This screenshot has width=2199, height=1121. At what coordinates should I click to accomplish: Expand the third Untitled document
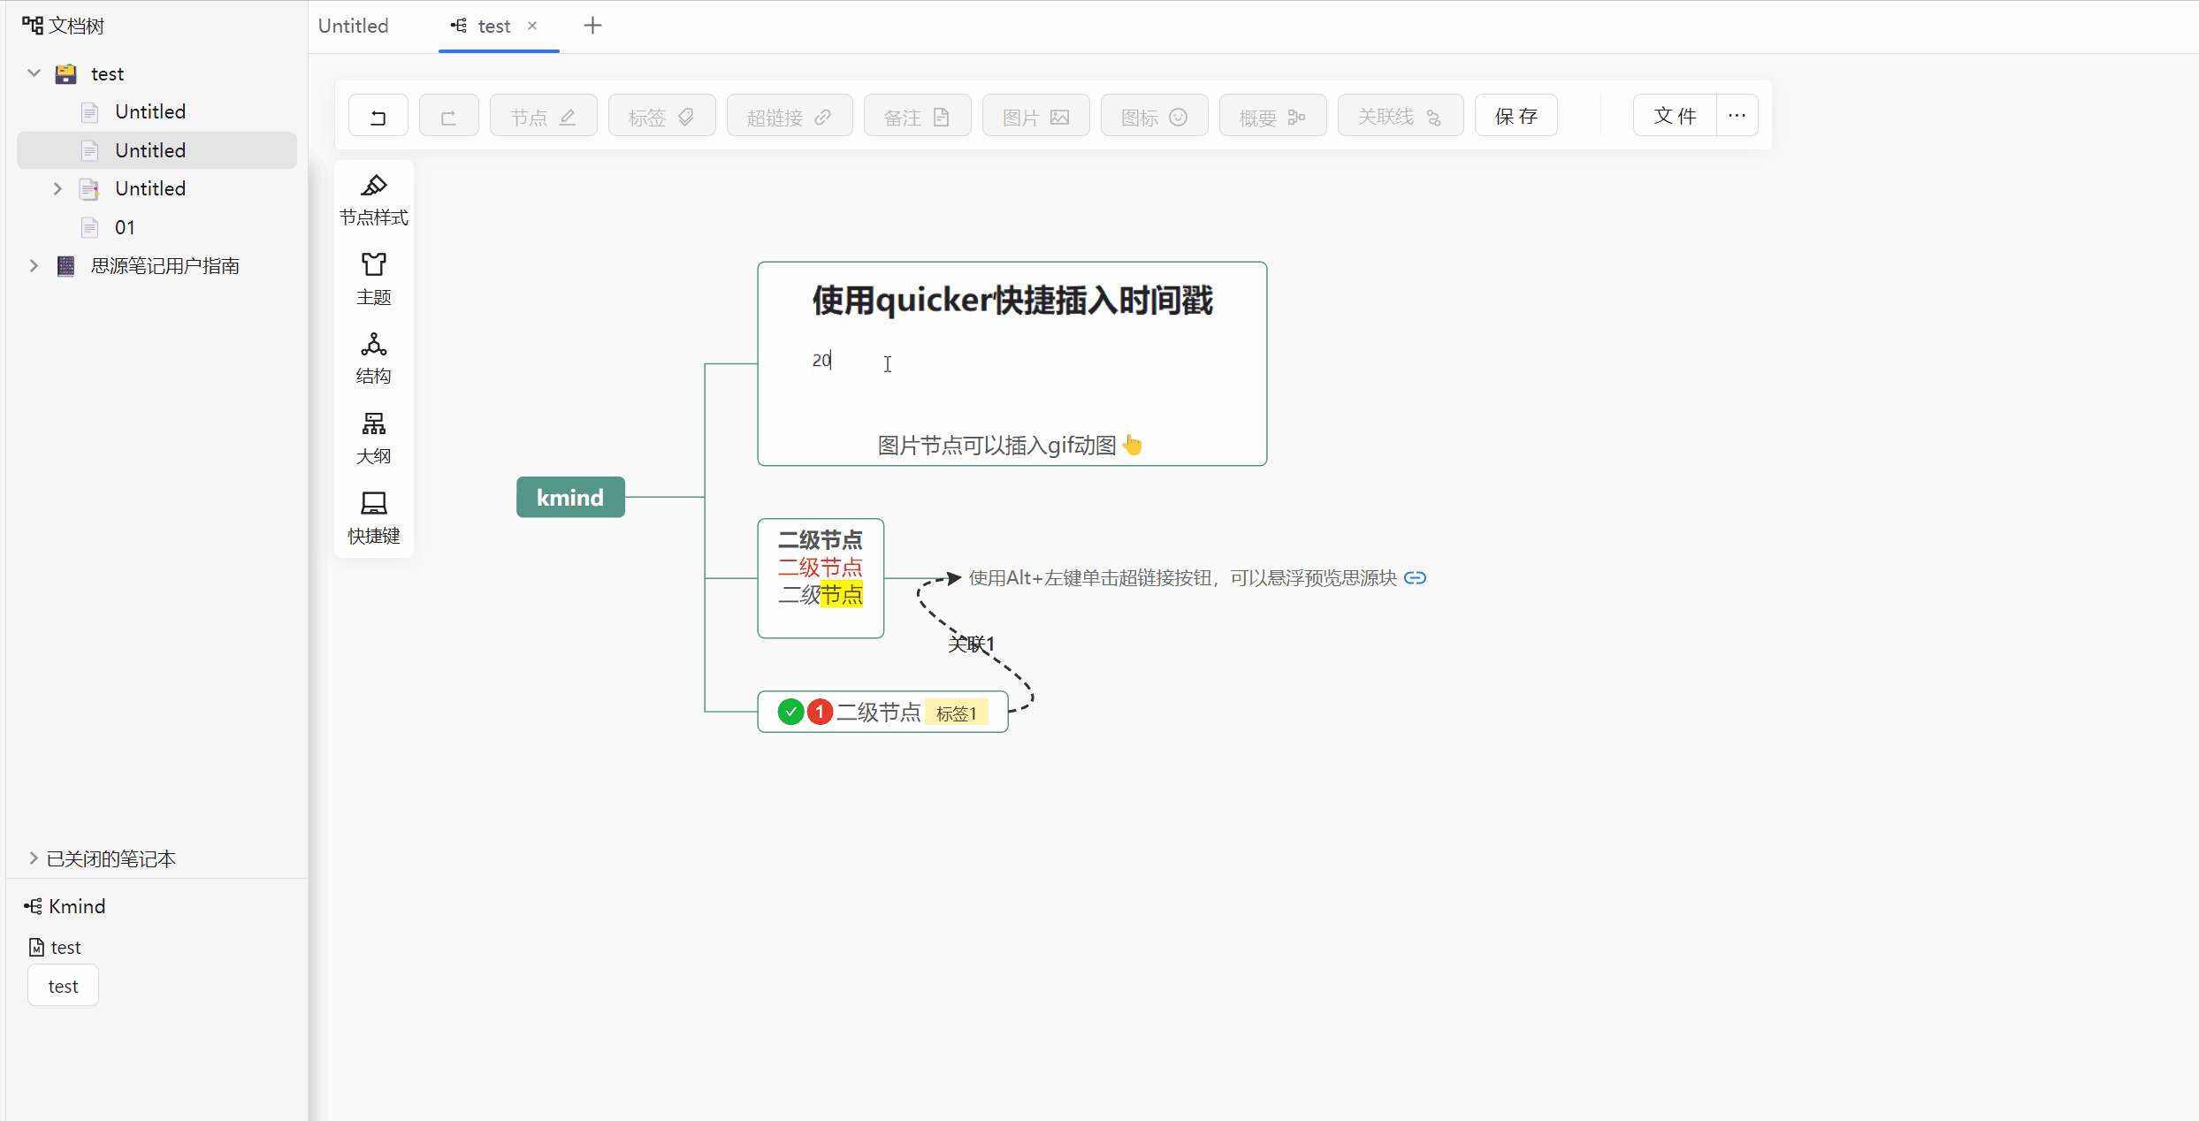coord(57,188)
